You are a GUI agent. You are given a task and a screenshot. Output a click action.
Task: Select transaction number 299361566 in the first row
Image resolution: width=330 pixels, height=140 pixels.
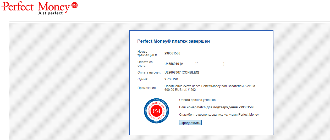(172, 53)
